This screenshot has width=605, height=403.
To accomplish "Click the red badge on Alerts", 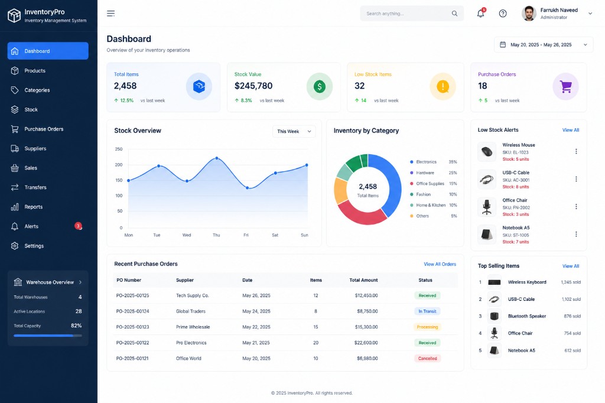I will tap(79, 226).
